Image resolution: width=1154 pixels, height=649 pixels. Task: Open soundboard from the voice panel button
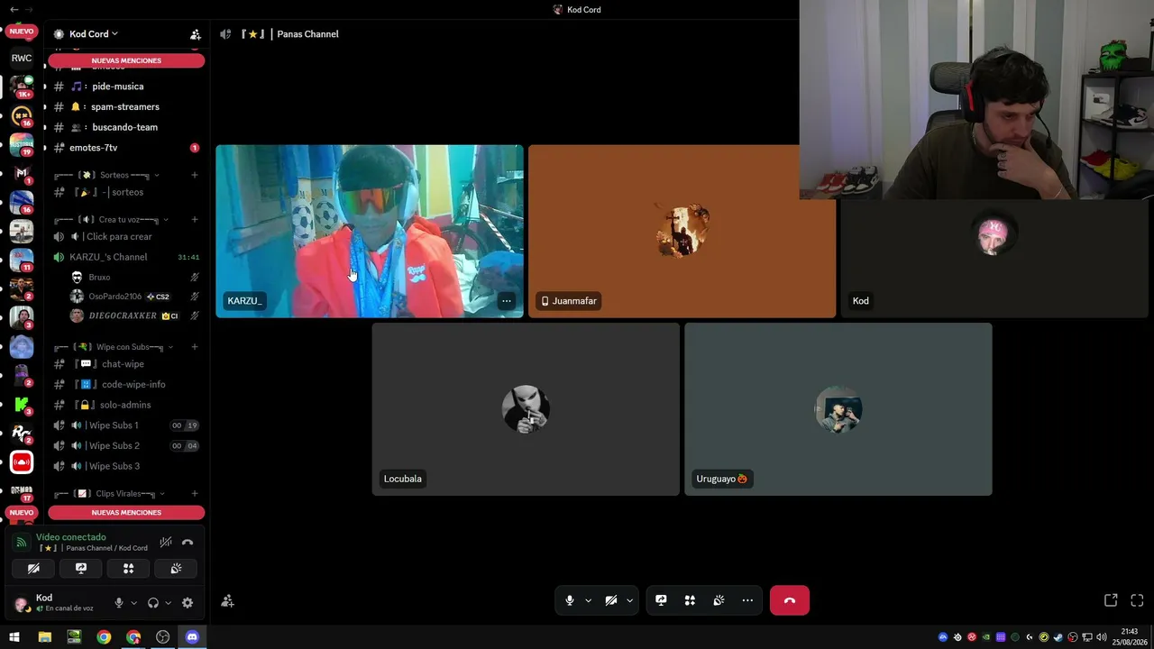coord(176,569)
